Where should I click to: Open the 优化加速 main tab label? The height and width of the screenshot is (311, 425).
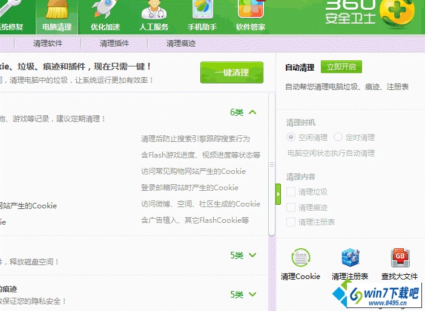coord(105,27)
